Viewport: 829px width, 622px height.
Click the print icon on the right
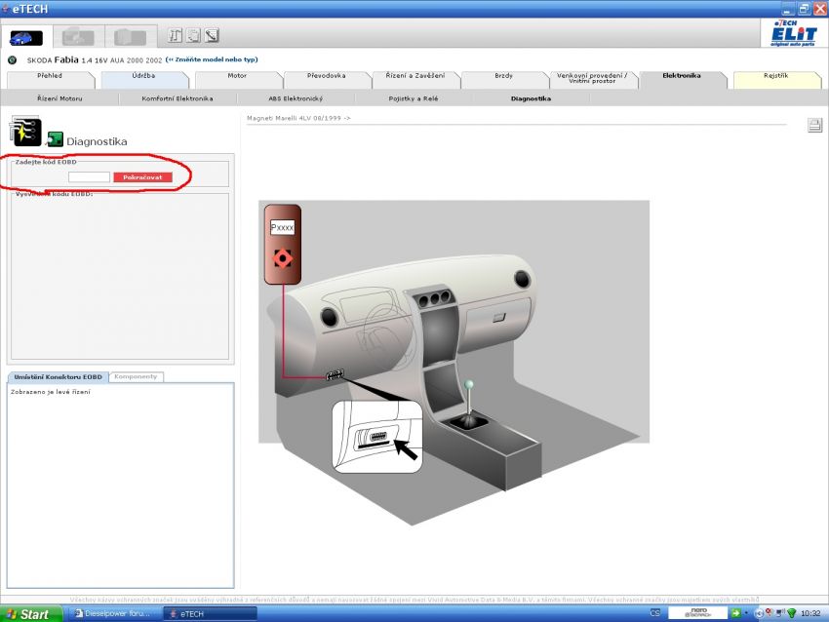814,125
